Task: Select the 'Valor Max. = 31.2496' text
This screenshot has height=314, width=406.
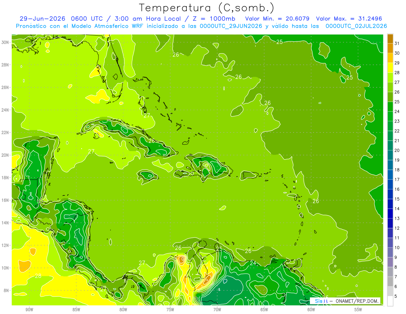Action: coord(349,19)
